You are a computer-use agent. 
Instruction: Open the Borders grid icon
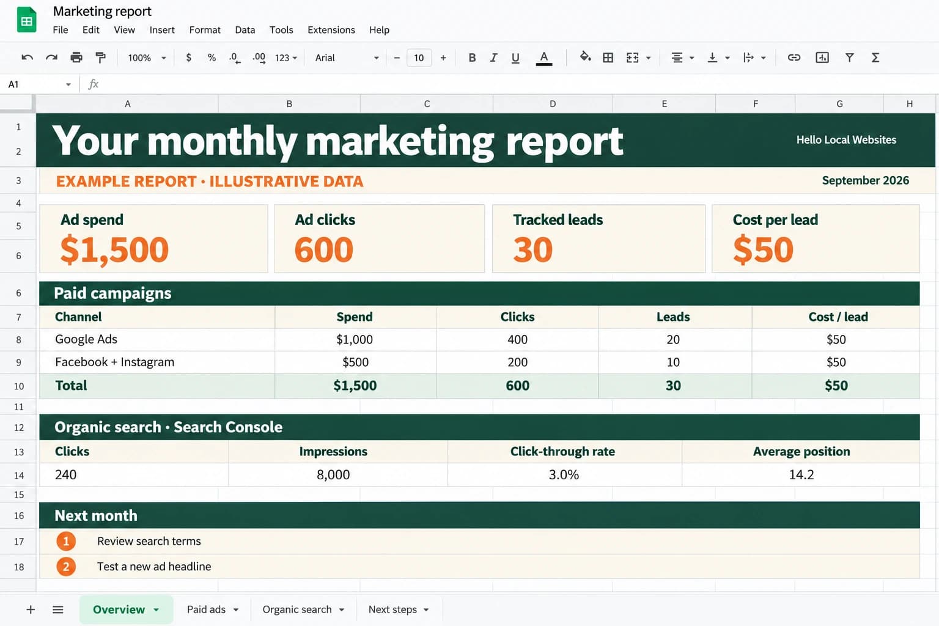point(608,57)
